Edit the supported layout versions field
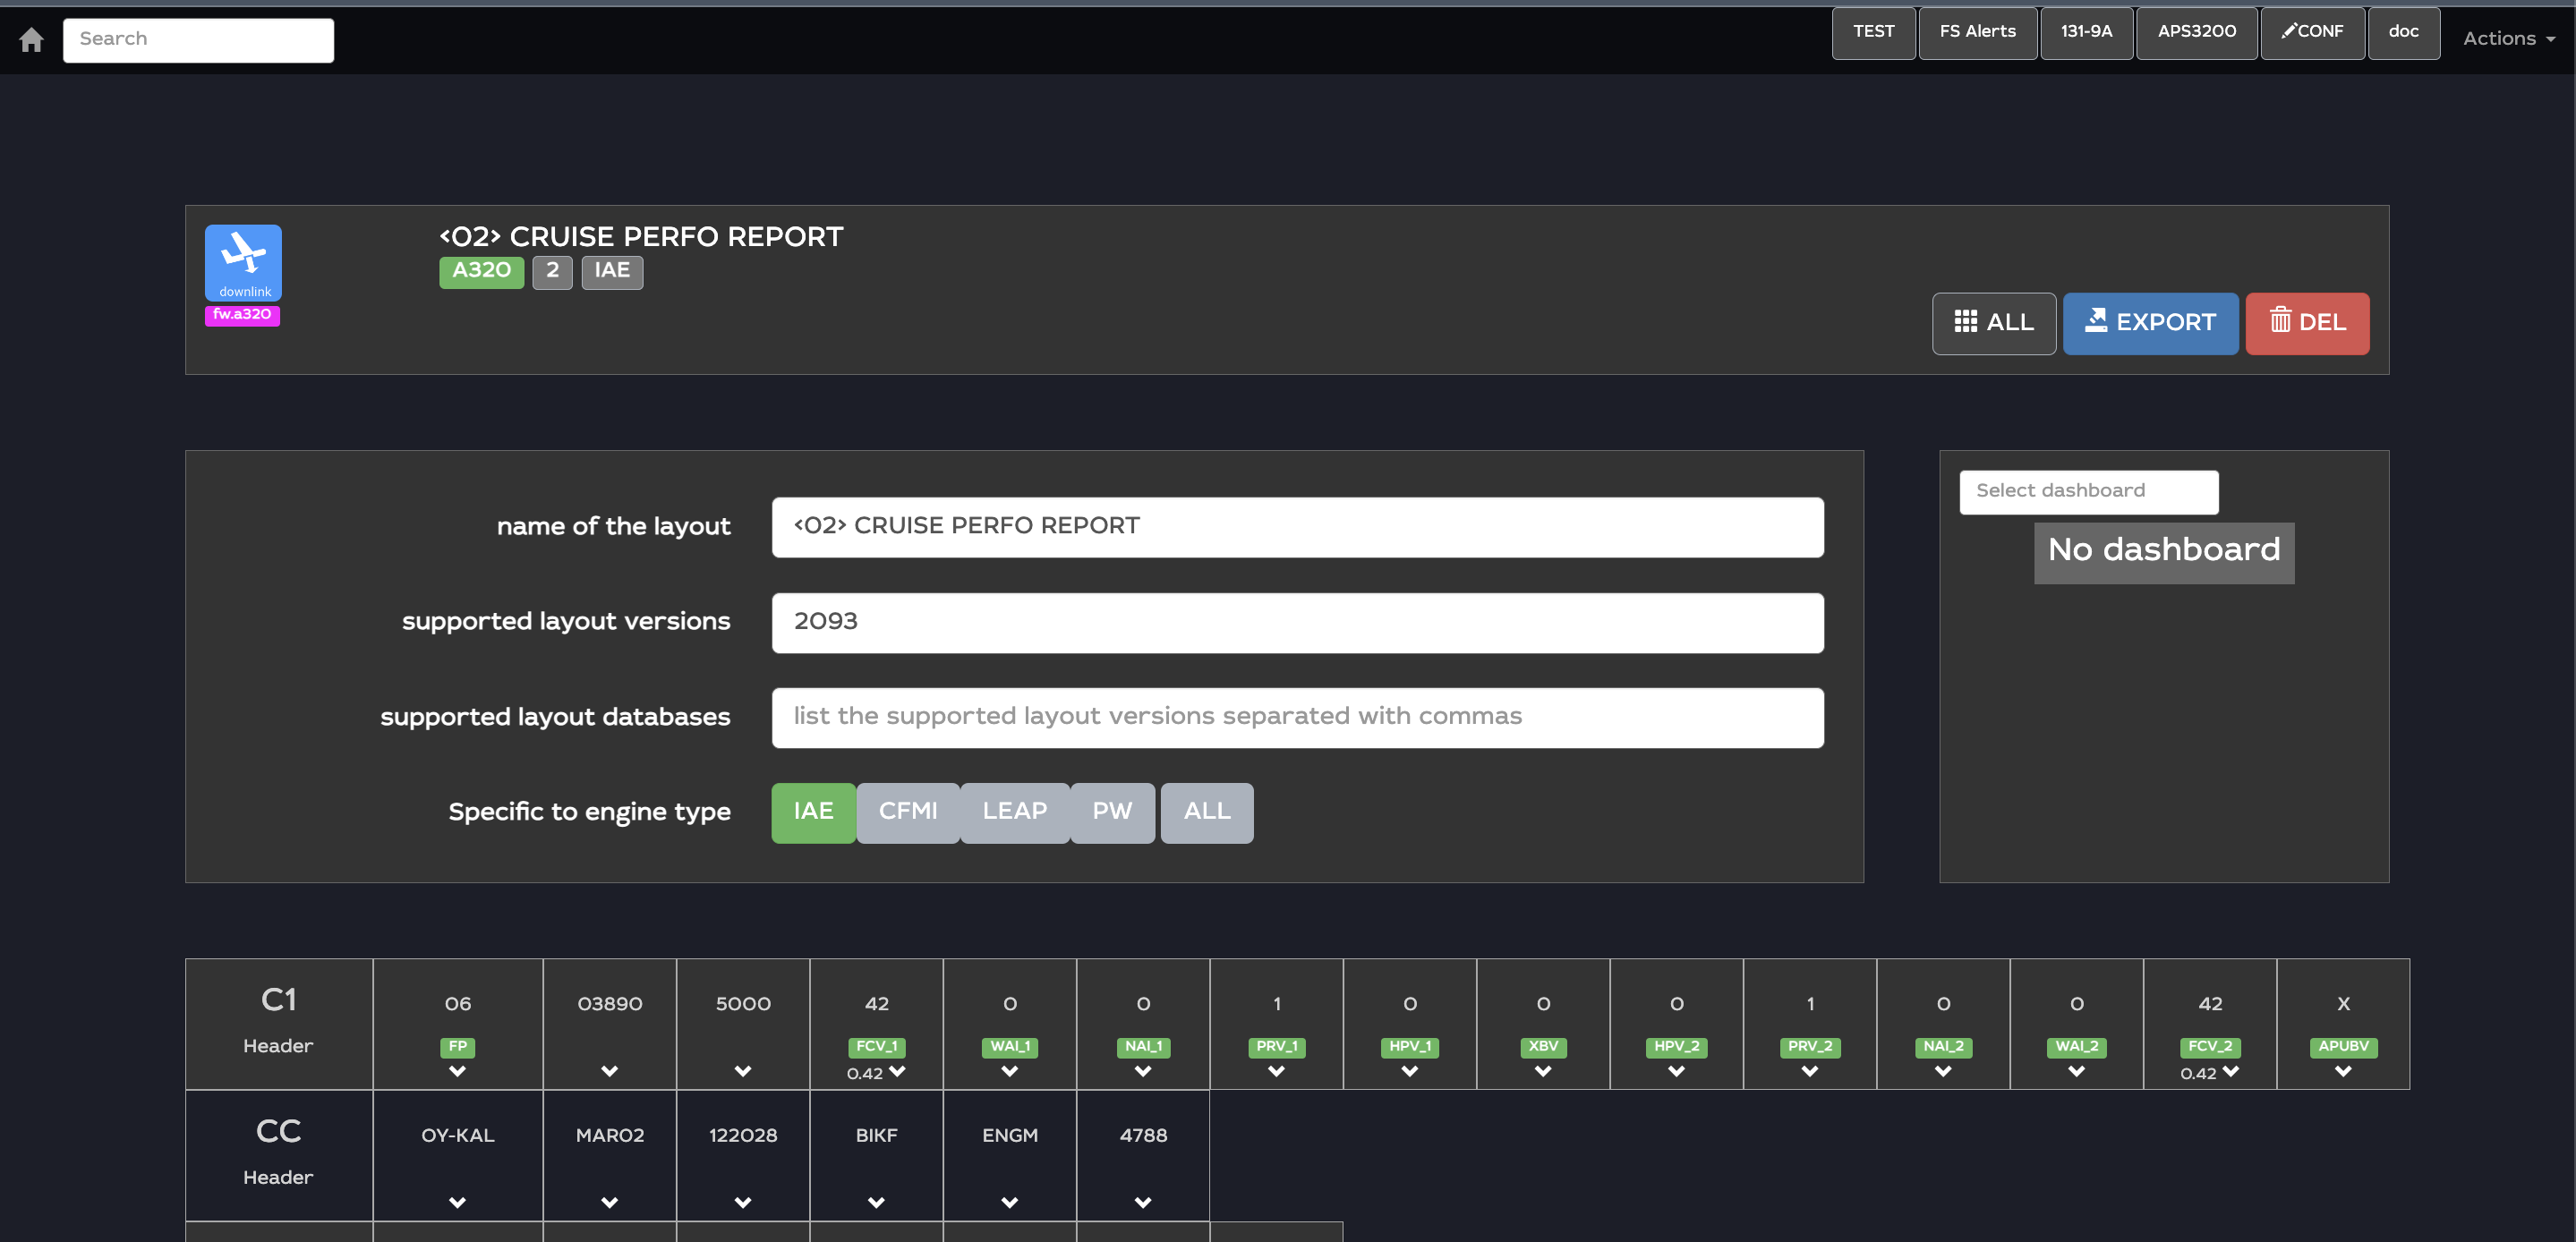 coord(1297,622)
